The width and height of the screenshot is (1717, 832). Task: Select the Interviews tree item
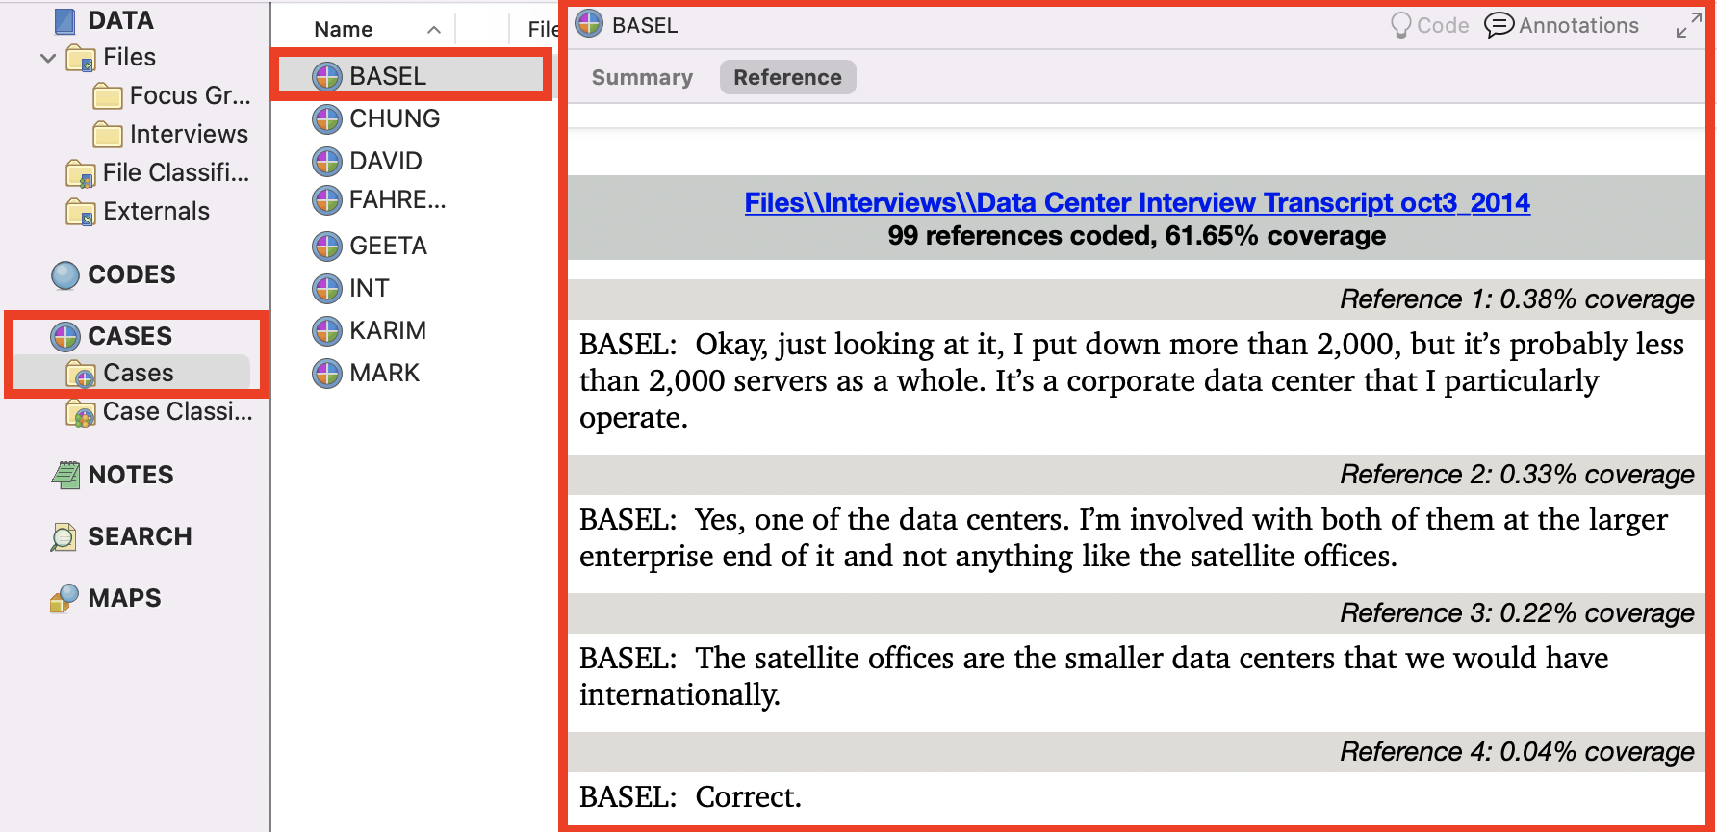(189, 135)
